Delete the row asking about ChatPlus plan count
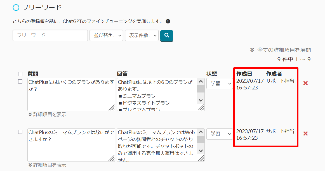The width and height of the screenshot is (325, 171). pos(305,83)
